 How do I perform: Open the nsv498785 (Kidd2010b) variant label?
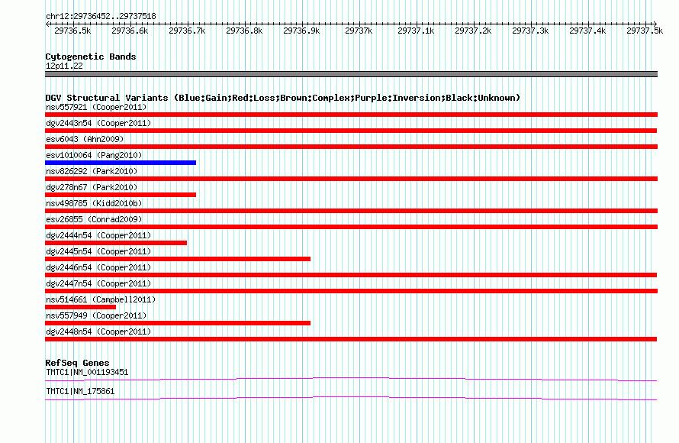[x=94, y=203]
